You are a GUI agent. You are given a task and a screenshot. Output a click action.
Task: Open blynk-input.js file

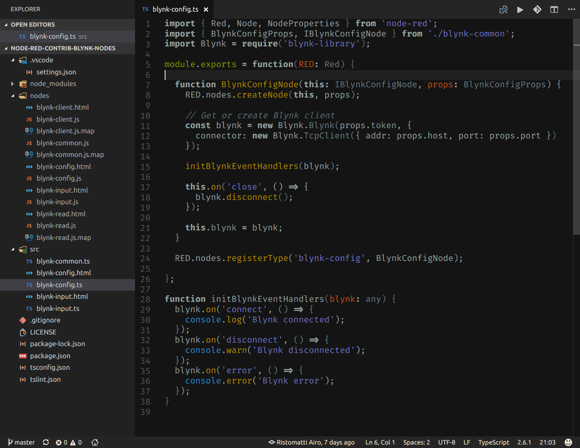coord(68,202)
